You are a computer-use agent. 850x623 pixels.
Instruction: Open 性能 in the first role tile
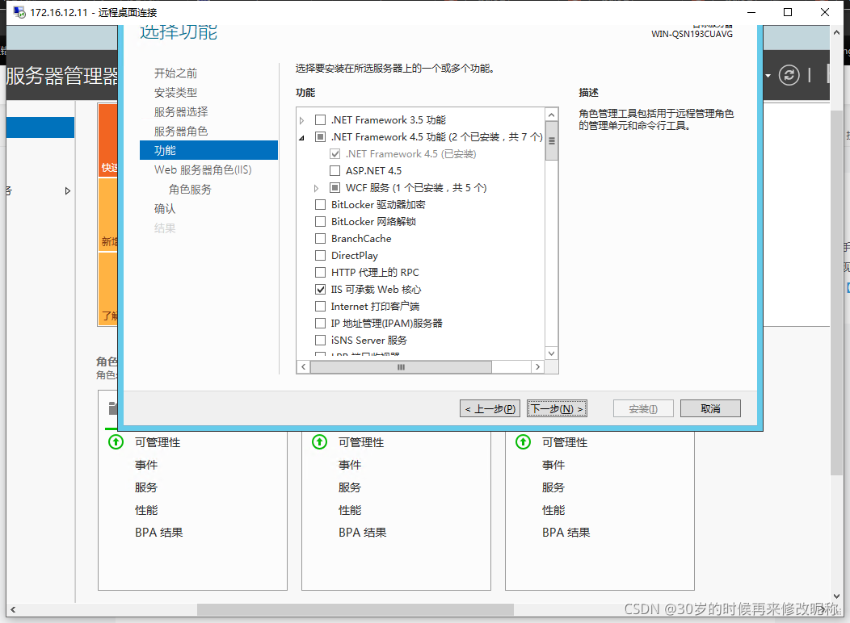click(145, 510)
